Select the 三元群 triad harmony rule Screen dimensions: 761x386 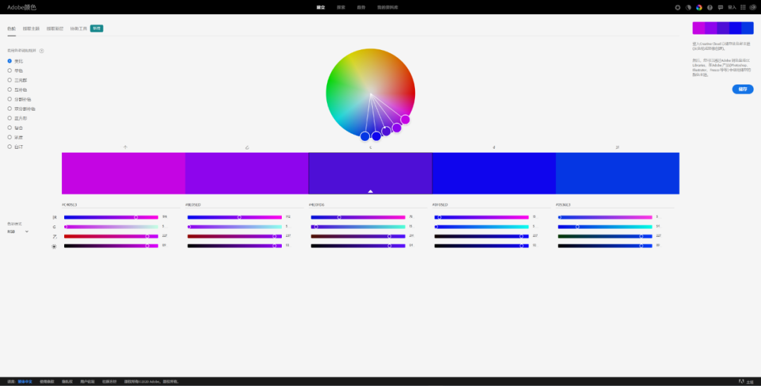[x=17, y=80]
